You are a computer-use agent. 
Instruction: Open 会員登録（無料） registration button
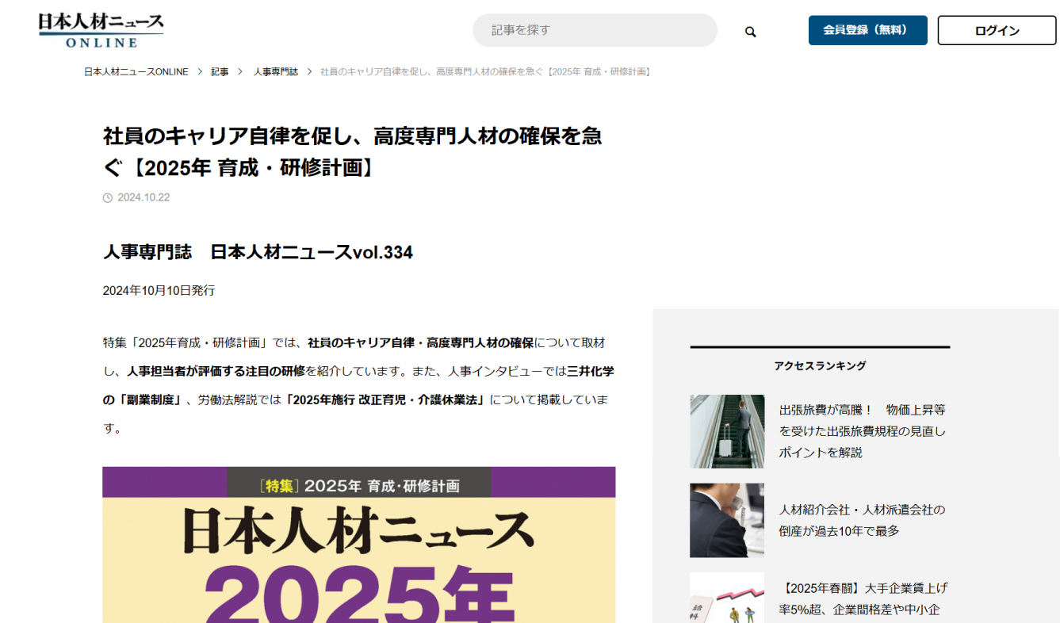867,30
